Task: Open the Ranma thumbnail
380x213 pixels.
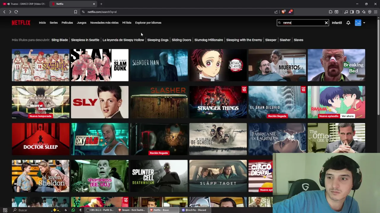Action: (x=336, y=102)
